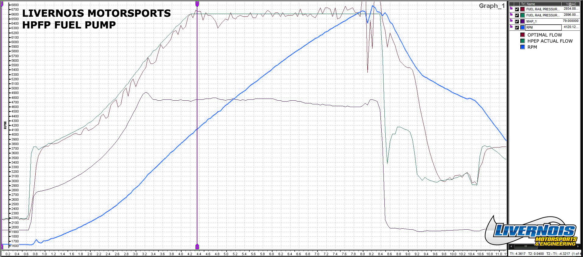Select the FUEL RAIL PRESSUR name with value 2896.00

click(x=543, y=15)
